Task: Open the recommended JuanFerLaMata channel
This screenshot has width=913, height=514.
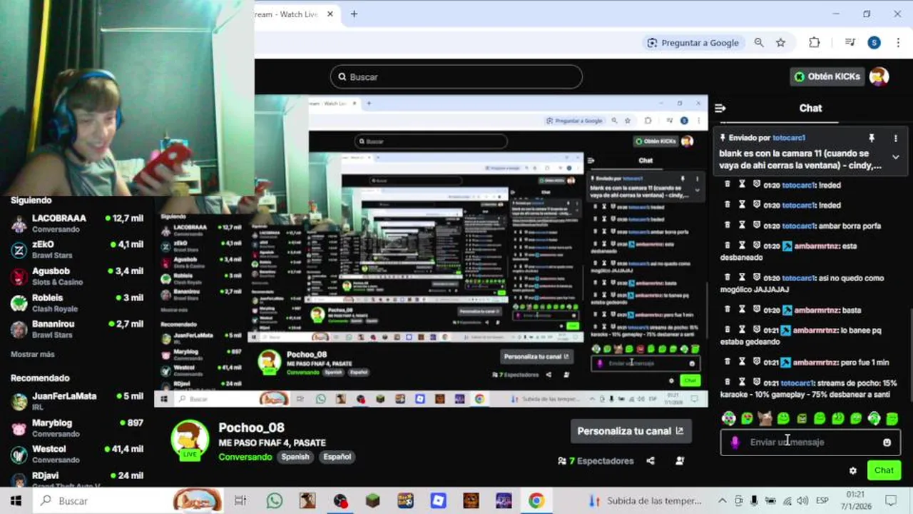Action: coord(77,401)
